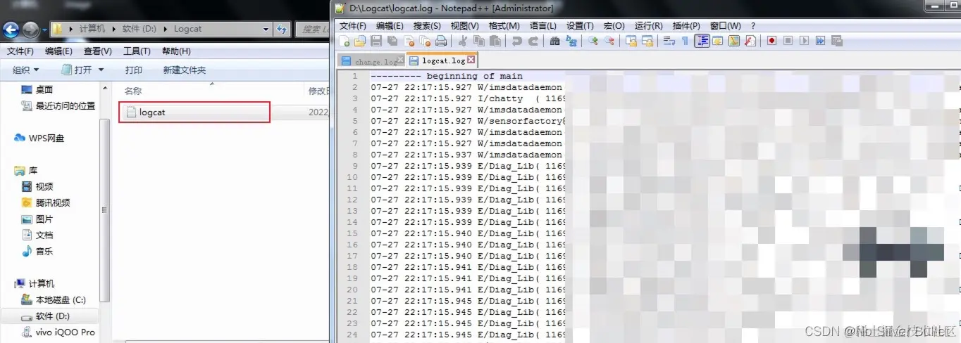The image size is (961, 343).
Task: Click Explorer forward navigation arrow
Action: 30,30
